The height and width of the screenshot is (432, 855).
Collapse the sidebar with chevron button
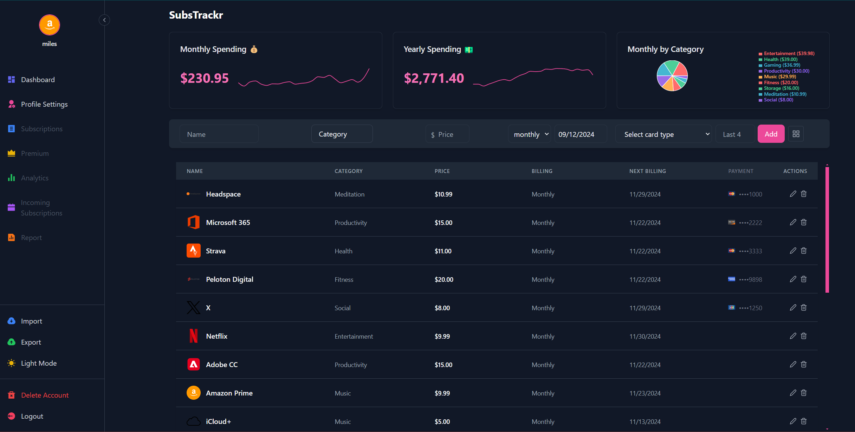pyautogui.click(x=104, y=20)
